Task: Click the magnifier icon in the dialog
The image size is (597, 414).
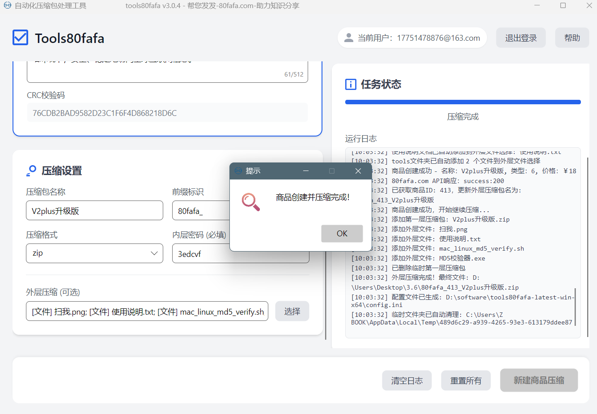Action: click(x=250, y=202)
